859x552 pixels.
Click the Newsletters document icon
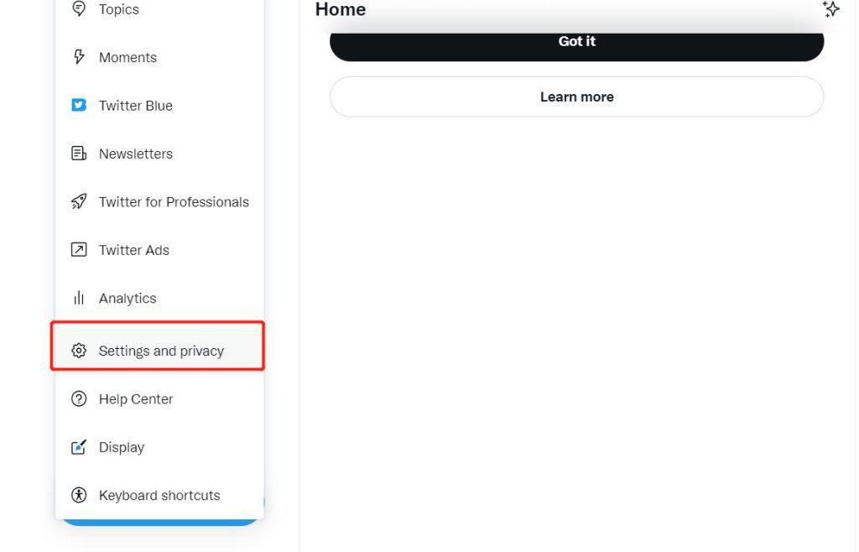(x=79, y=154)
